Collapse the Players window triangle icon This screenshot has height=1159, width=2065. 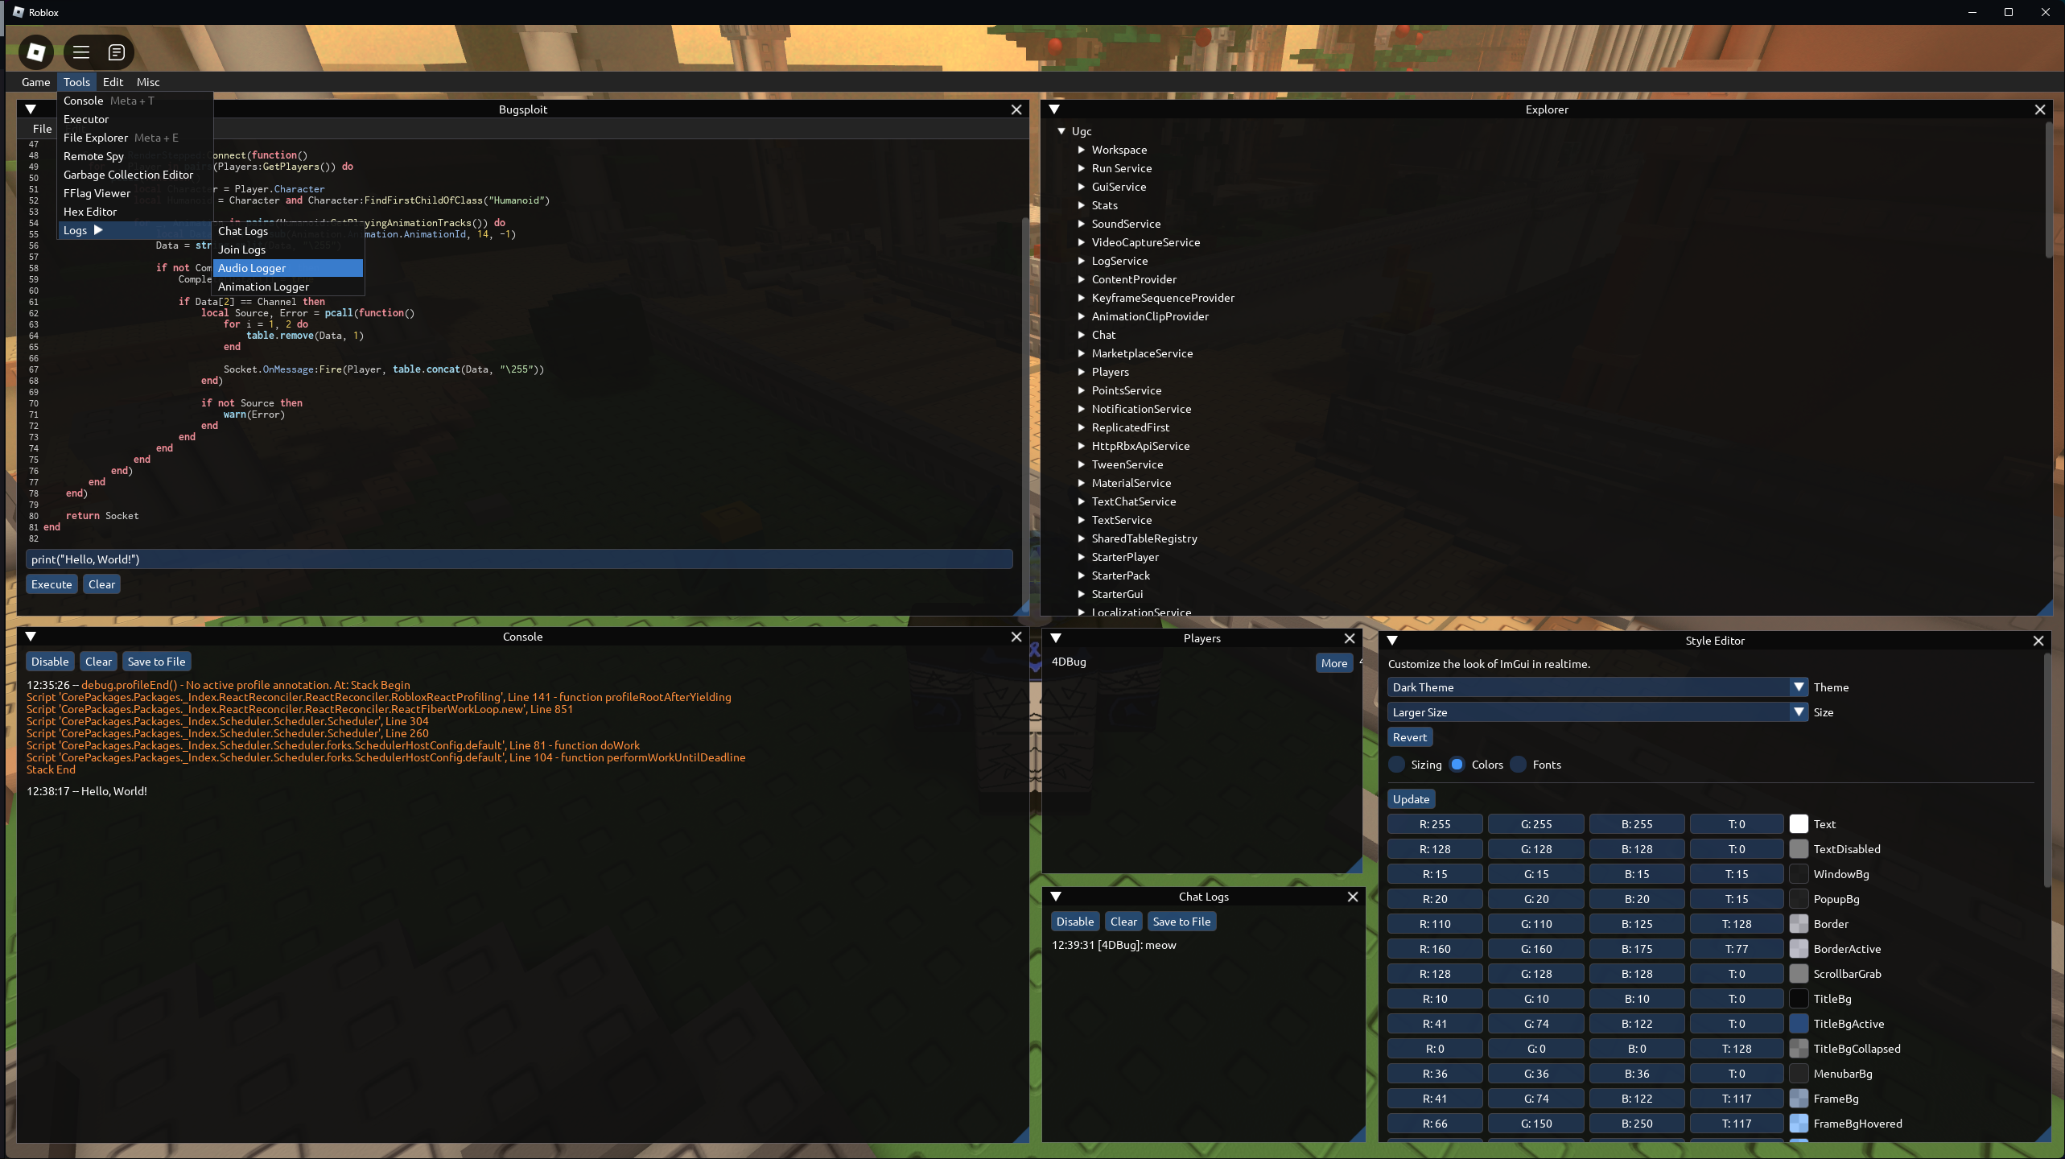(x=1056, y=638)
